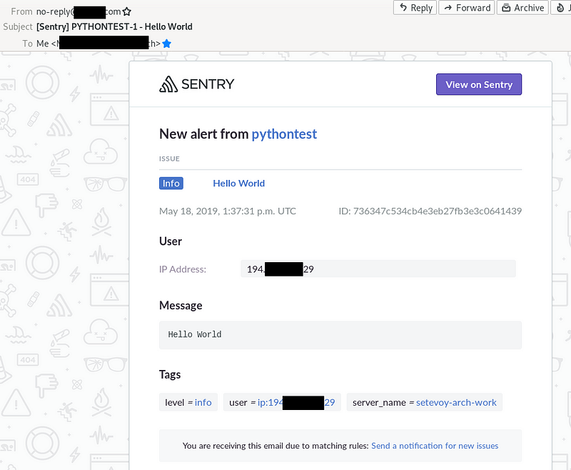This screenshot has height=470, width=571.
Task: Select the event ID text
Action: tap(430, 211)
